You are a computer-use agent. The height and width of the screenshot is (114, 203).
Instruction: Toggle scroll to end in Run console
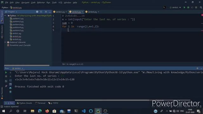pyautogui.click(x=10, y=84)
